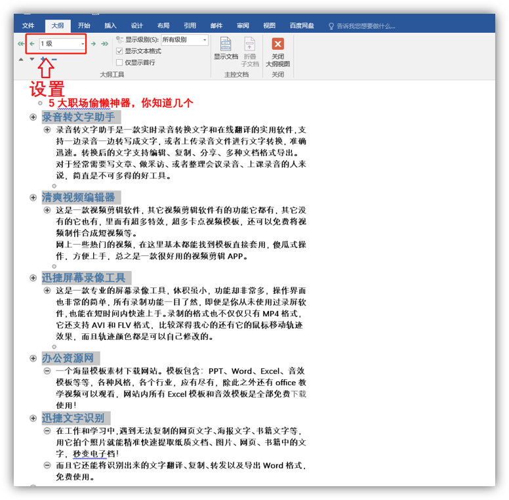Click plus symbol of 录音转文字助手是一款 paragraph
The height and width of the screenshot is (500, 509).
point(47,130)
